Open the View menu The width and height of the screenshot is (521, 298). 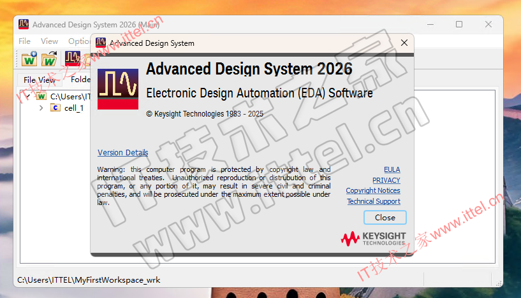point(49,41)
